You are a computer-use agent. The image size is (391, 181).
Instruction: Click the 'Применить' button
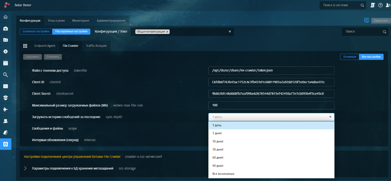(x=381, y=21)
